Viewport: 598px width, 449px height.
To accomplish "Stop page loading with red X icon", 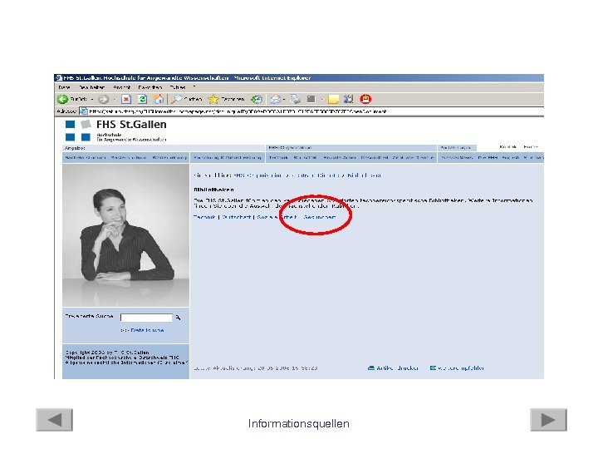I will click(x=126, y=99).
